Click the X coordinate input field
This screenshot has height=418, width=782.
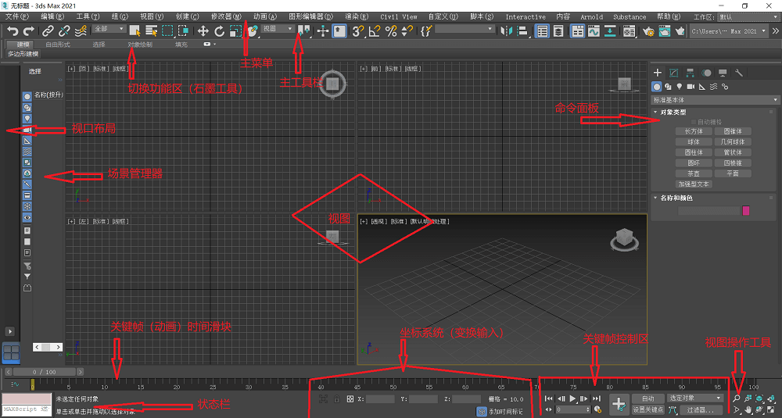381,399
